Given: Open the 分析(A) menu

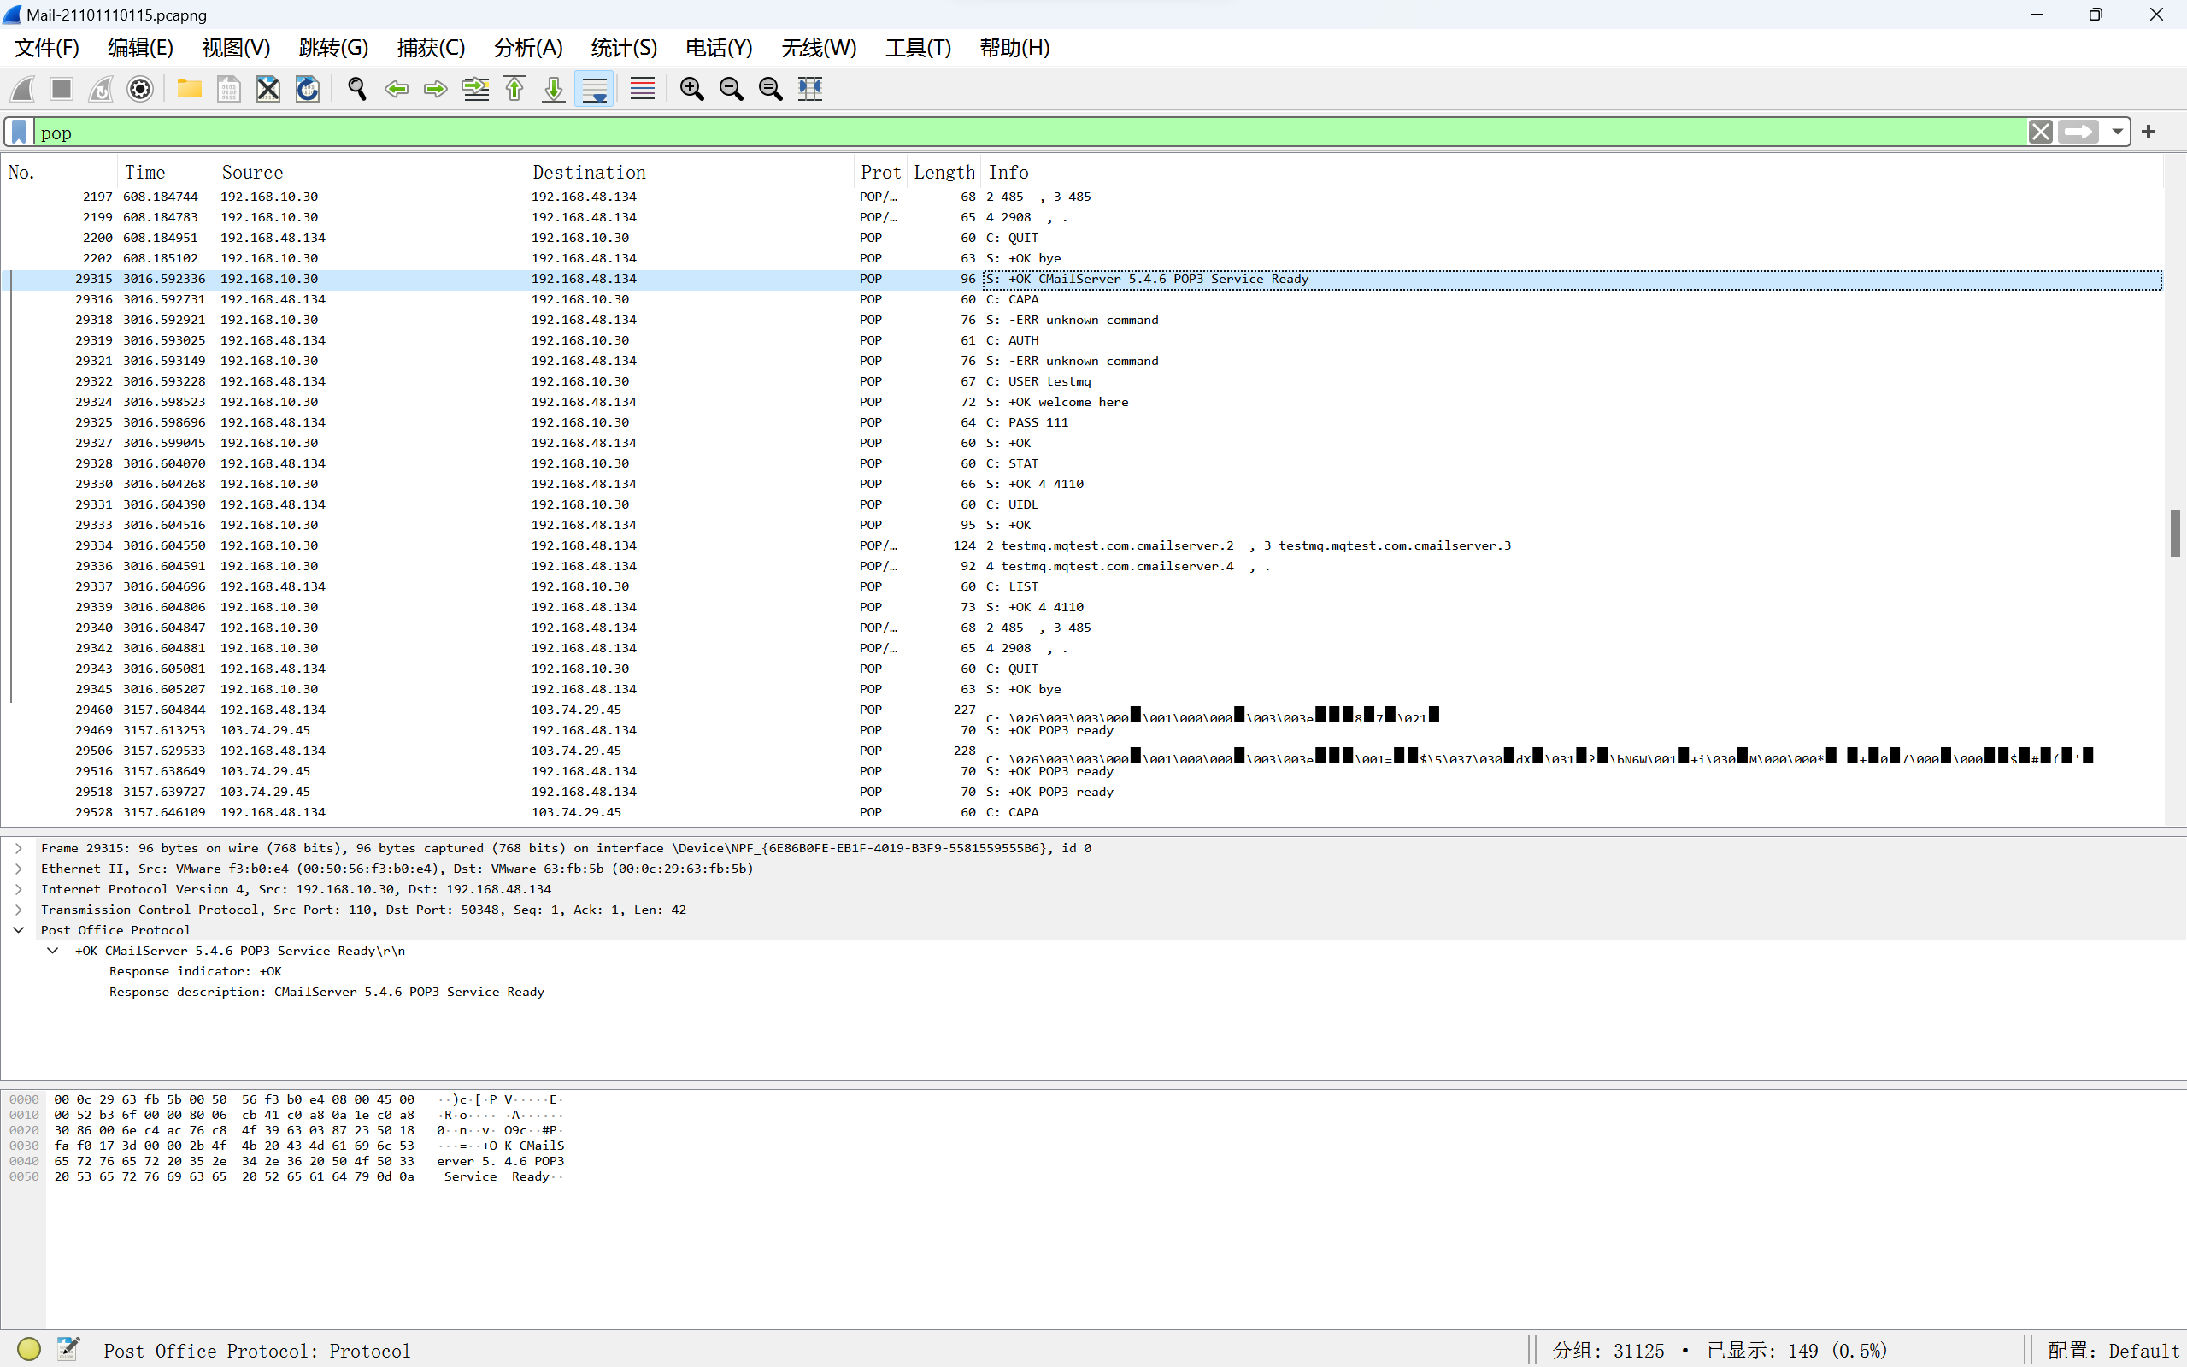Looking at the screenshot, I should tap(529, 48).
